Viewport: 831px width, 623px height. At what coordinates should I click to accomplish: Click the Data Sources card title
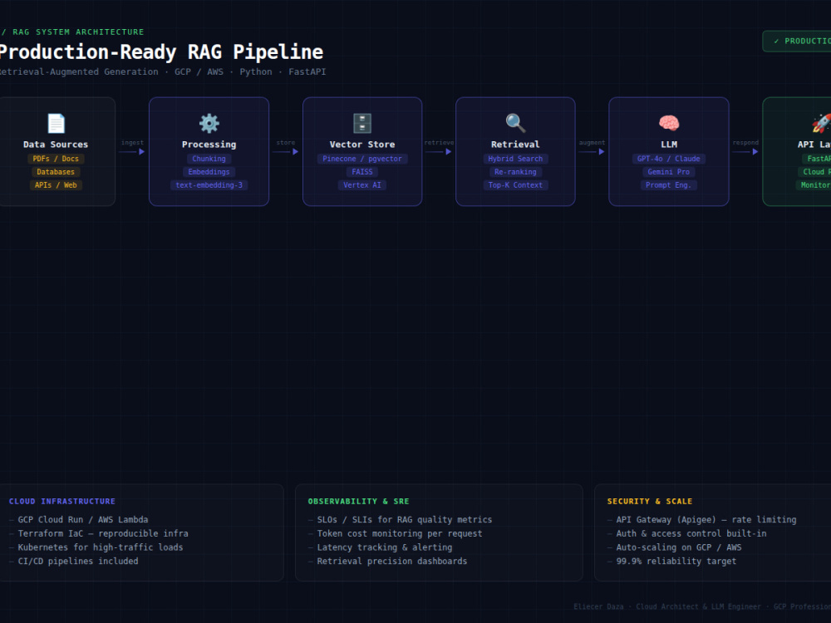(56, 145)
